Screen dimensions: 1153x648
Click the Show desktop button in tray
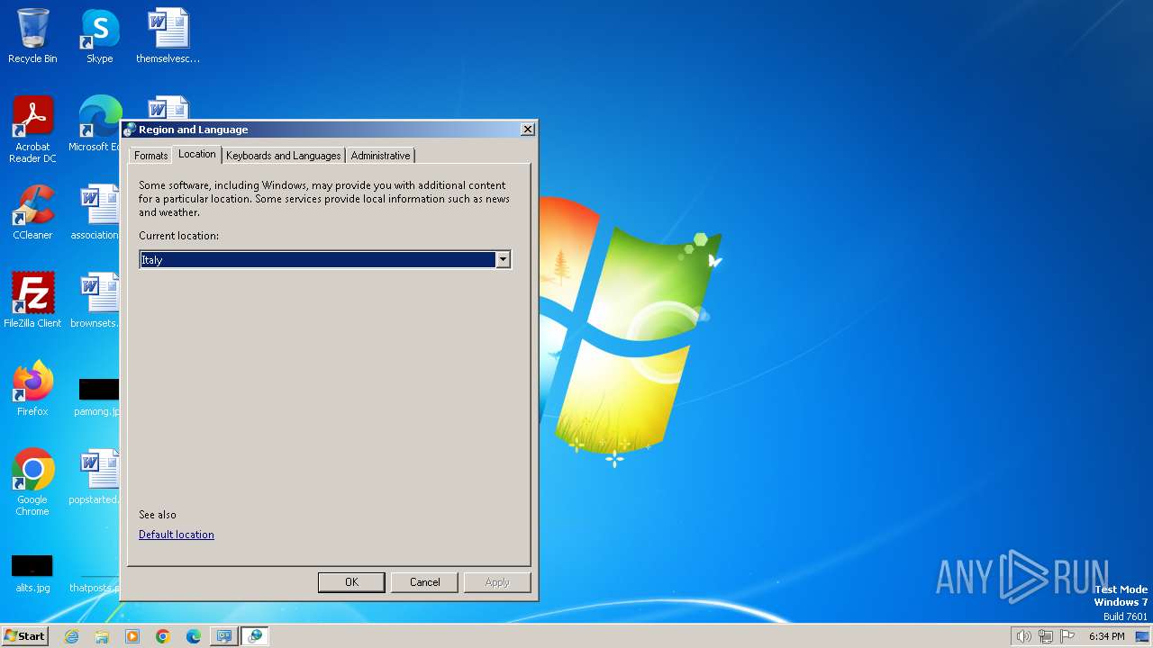pos(1143,636)
